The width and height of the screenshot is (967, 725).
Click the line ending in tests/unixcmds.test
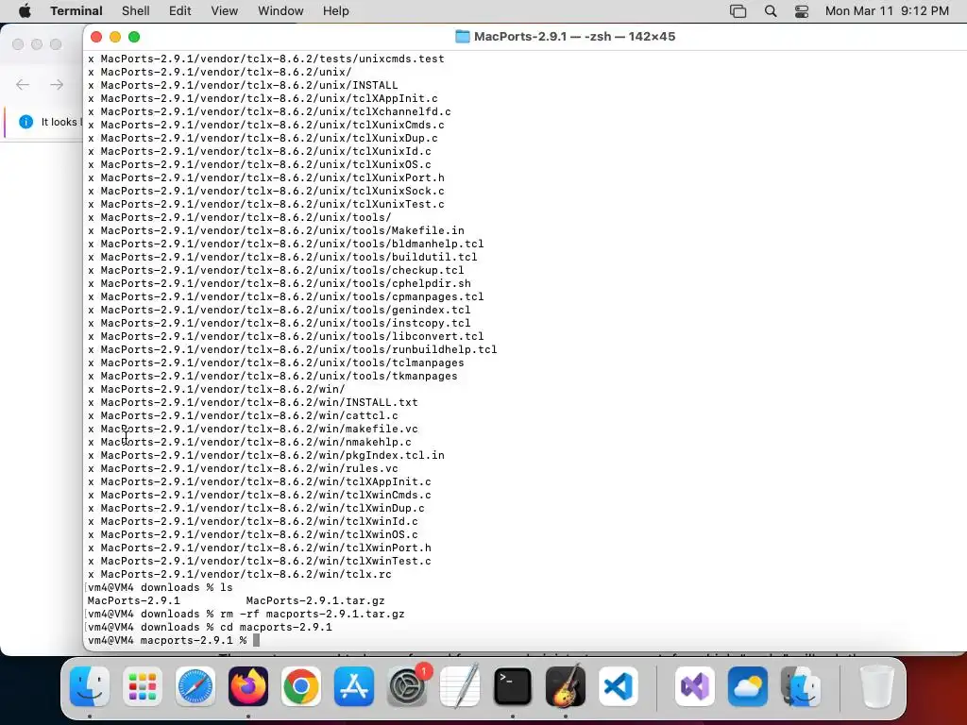265,59
